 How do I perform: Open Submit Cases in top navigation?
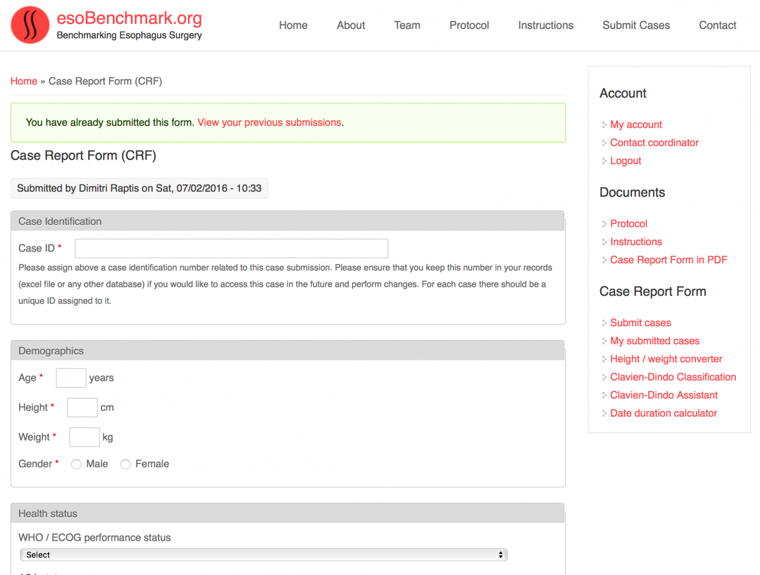coord(636,25)
